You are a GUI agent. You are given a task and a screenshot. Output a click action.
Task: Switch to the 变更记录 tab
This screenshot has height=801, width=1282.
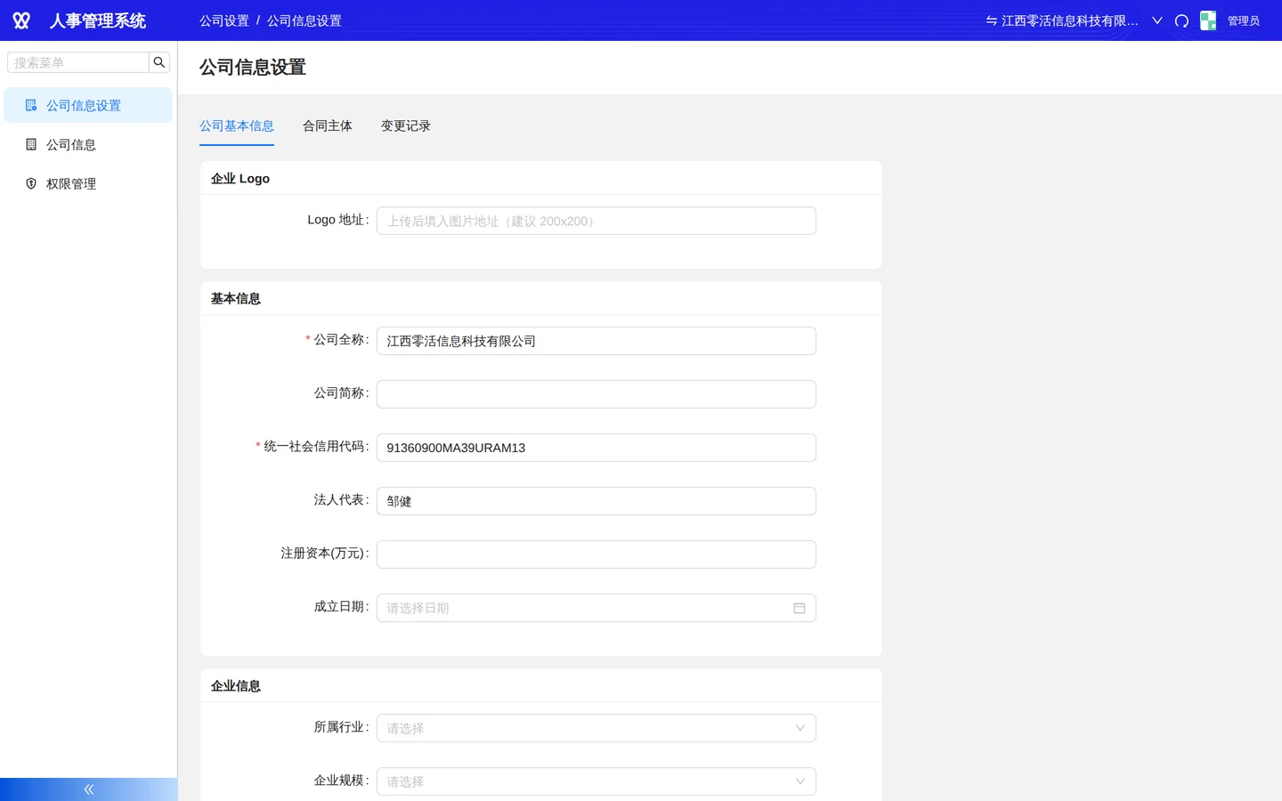406,125
